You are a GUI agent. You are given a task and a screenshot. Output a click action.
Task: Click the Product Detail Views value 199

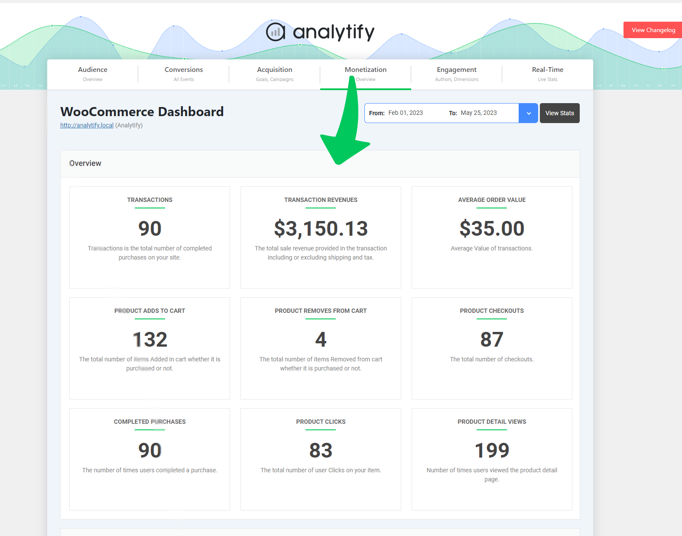492,450
